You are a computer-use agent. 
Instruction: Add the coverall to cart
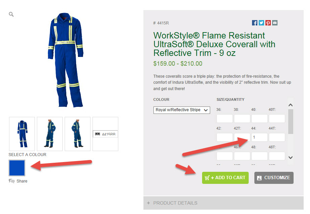tap(225, 177)
